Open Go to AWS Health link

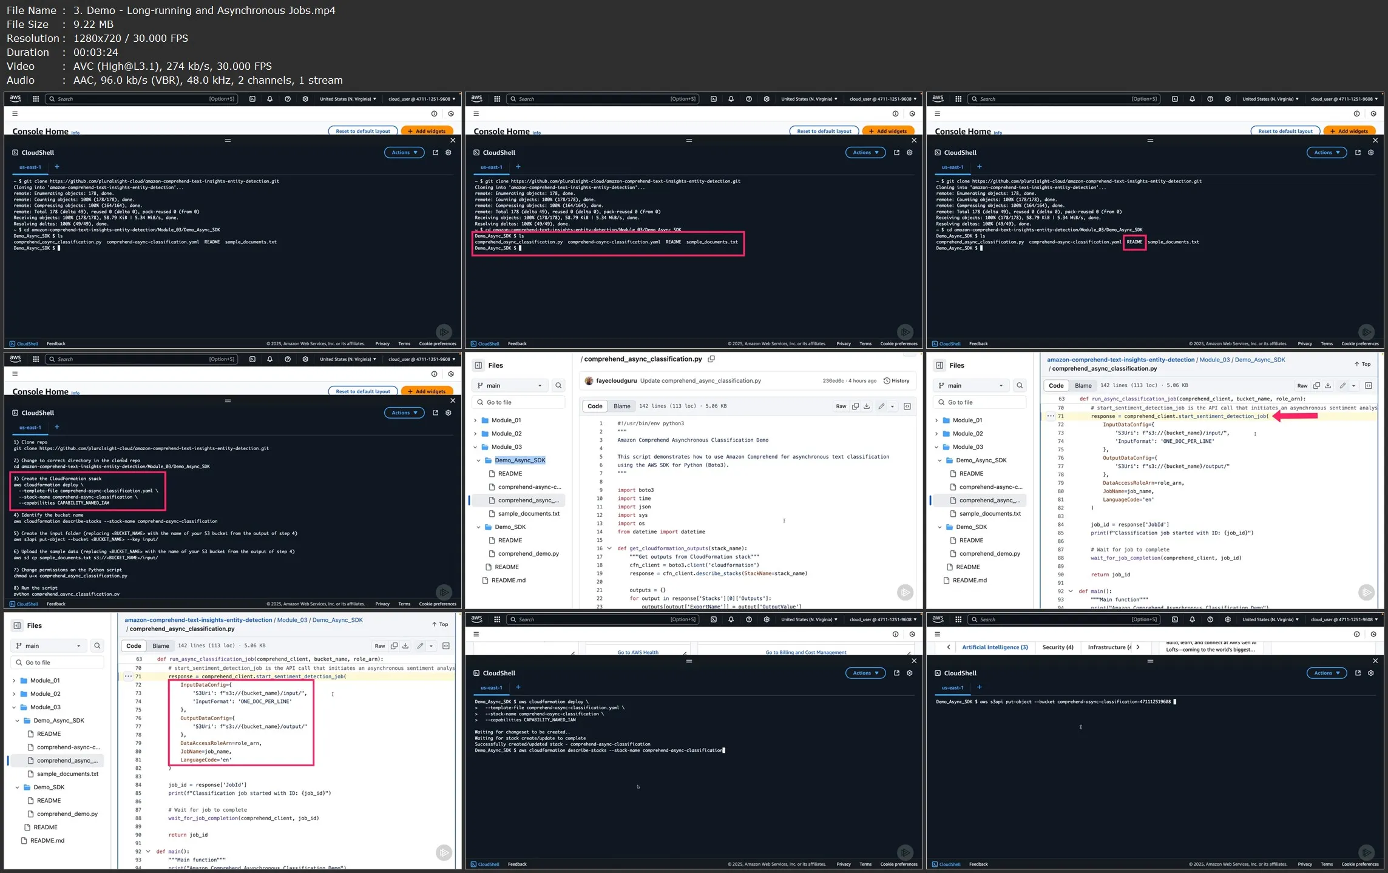[x=638, y=653]
